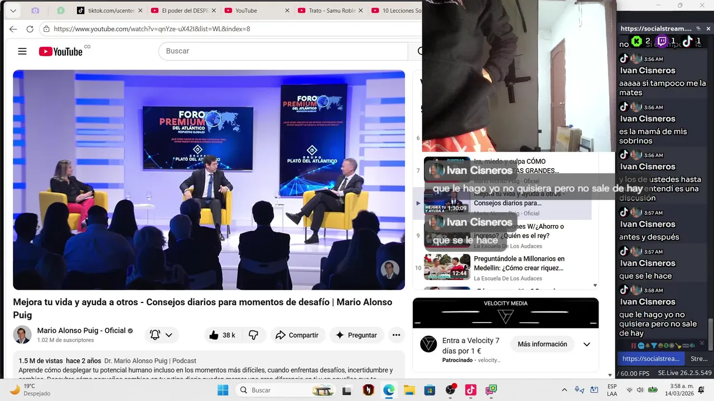Image resolution: width=714 pixels, height=401 pixels.
Task: Click the Twitch viewer count icon
Action: (x=662, y=41)
